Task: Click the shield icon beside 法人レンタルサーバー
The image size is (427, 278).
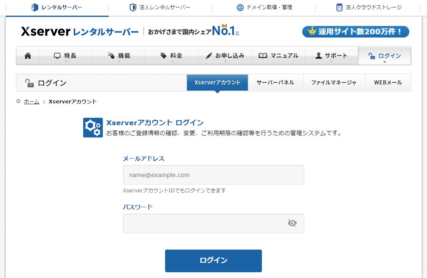Action: click(133, 7)
